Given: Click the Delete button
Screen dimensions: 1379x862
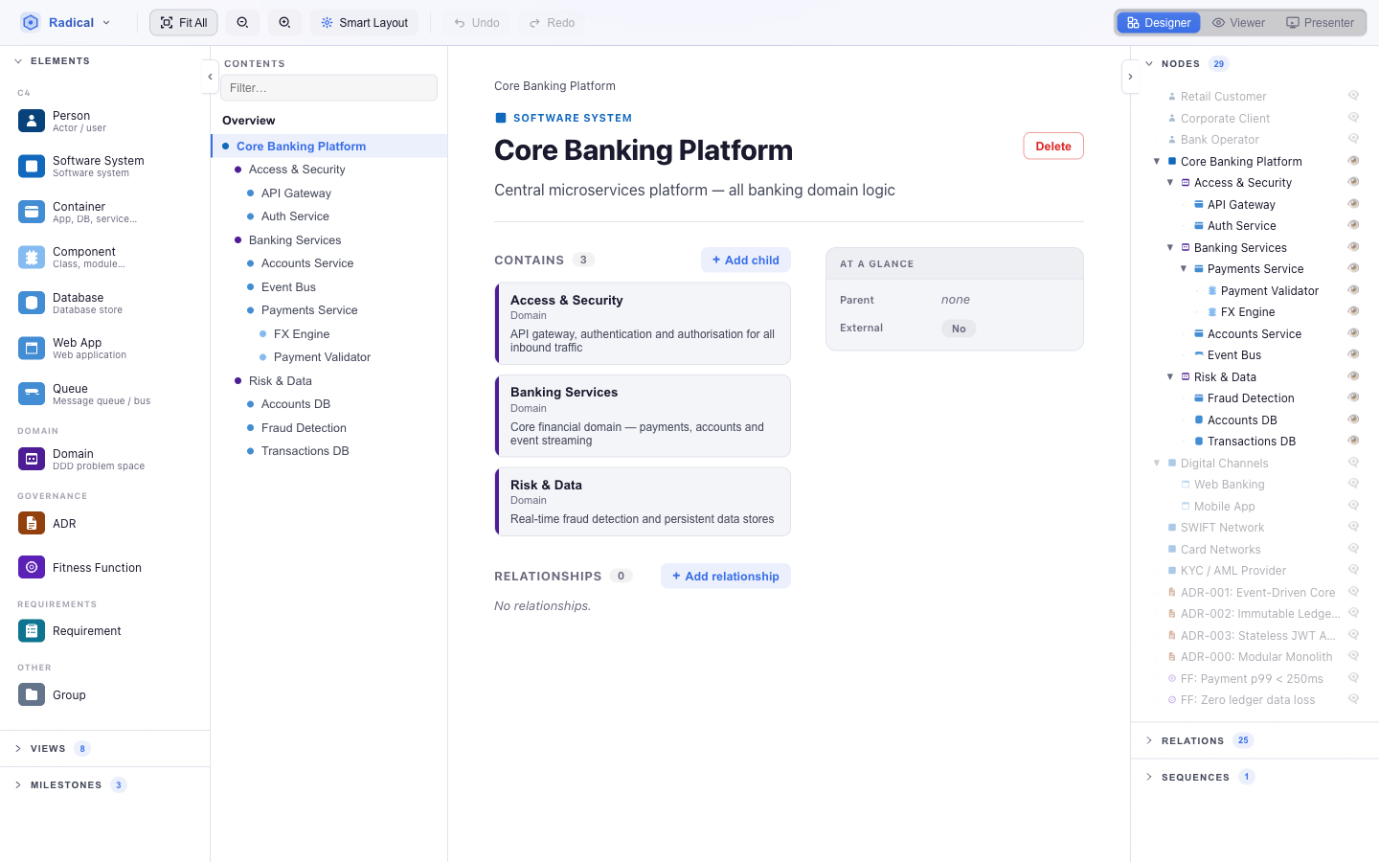Looking at the screenshot, I should tap(1053, 147).
